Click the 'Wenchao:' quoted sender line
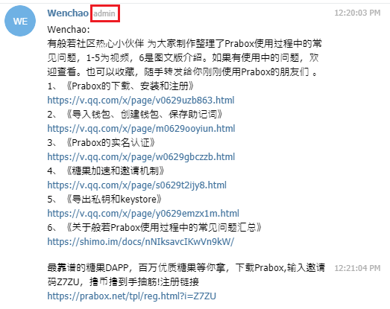Screen dimensions: 390x309 point(69,30)
